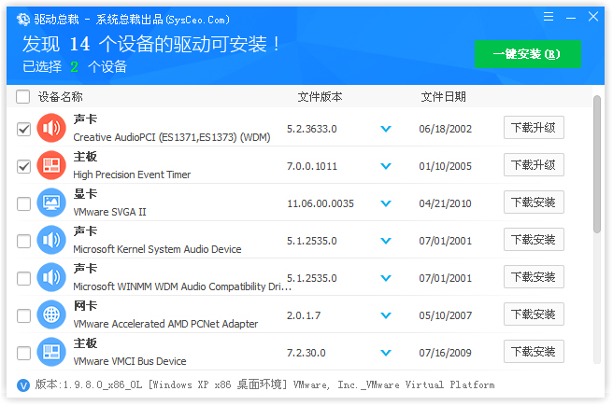Viewport: 613px width, 405px height.
Task: Check the VMware SVGA II checkbox
Action: pos(24,203)
